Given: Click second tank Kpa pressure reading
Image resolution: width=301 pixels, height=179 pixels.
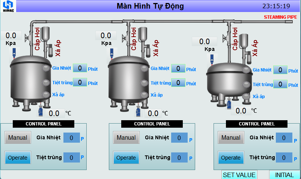Looking at the screenshot, I should [x=106, y=36].
